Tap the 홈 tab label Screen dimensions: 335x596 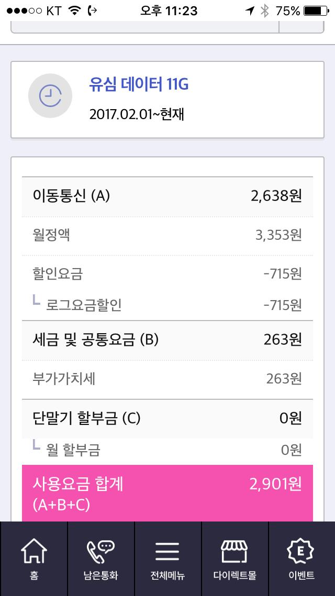click(33, 576)
